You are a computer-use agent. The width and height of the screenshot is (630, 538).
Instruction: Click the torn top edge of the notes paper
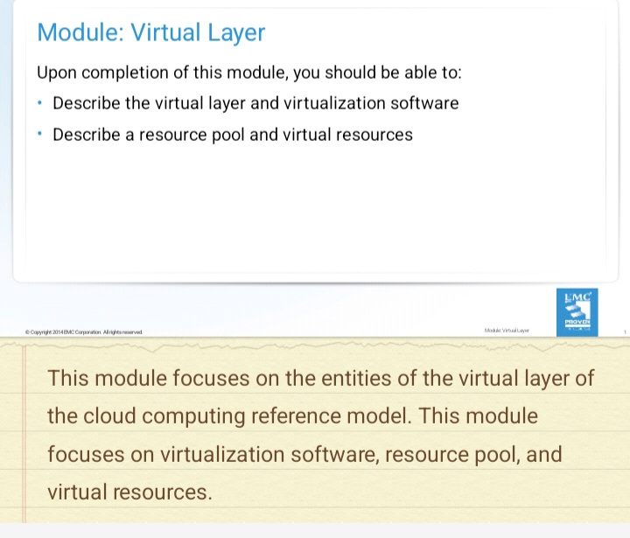[x=315, y=341]
